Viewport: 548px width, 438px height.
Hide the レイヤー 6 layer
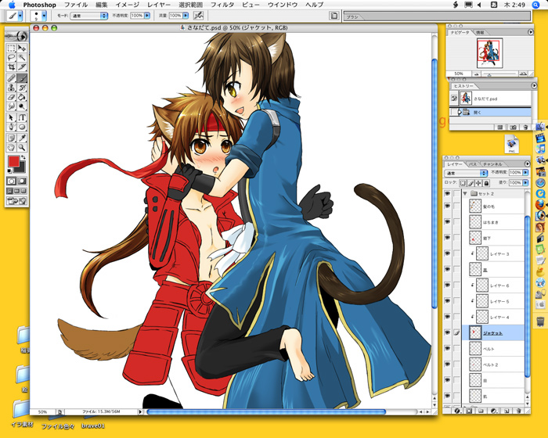pyautogui.click(x=447, y=285)
